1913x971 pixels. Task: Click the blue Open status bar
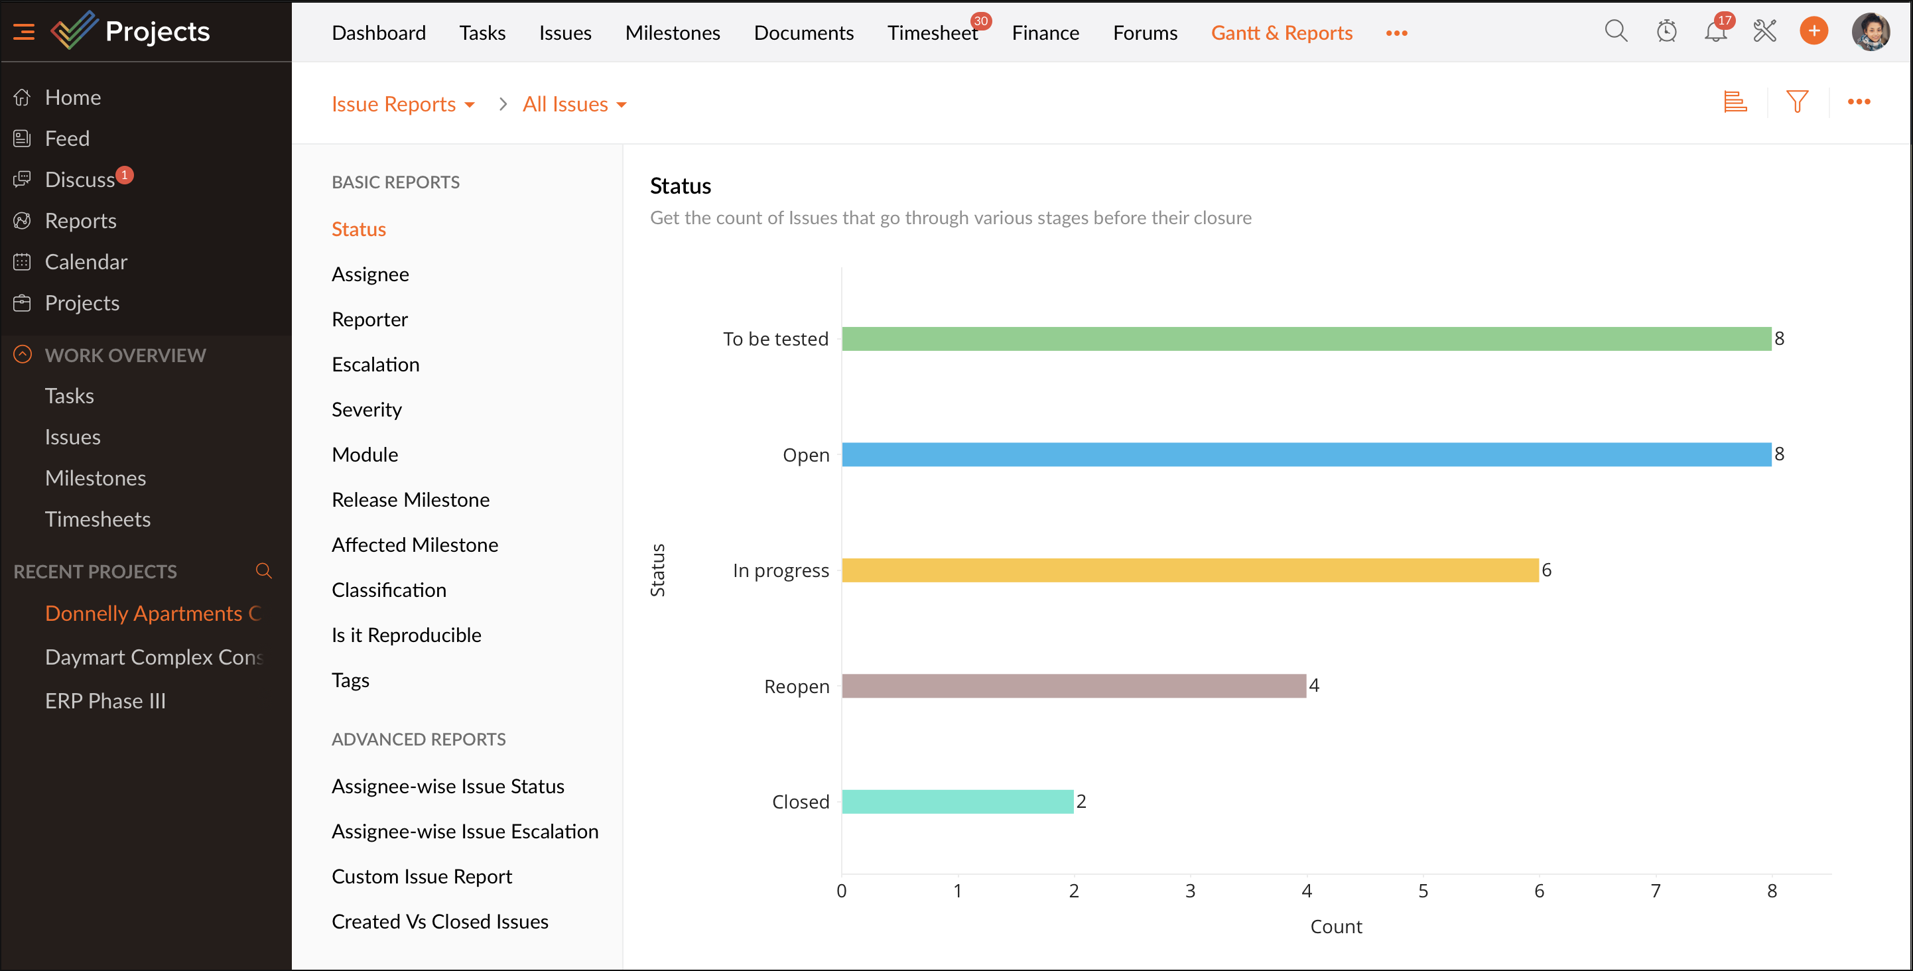(x=1305, y=454)
